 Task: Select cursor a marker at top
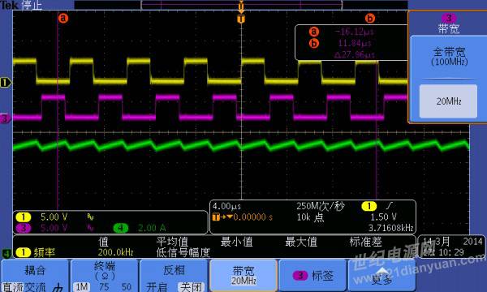(x=63, y=18)
